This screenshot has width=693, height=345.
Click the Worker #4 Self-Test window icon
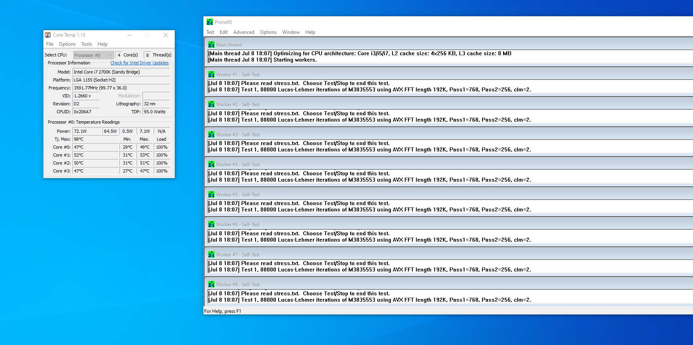click(211, 165)
